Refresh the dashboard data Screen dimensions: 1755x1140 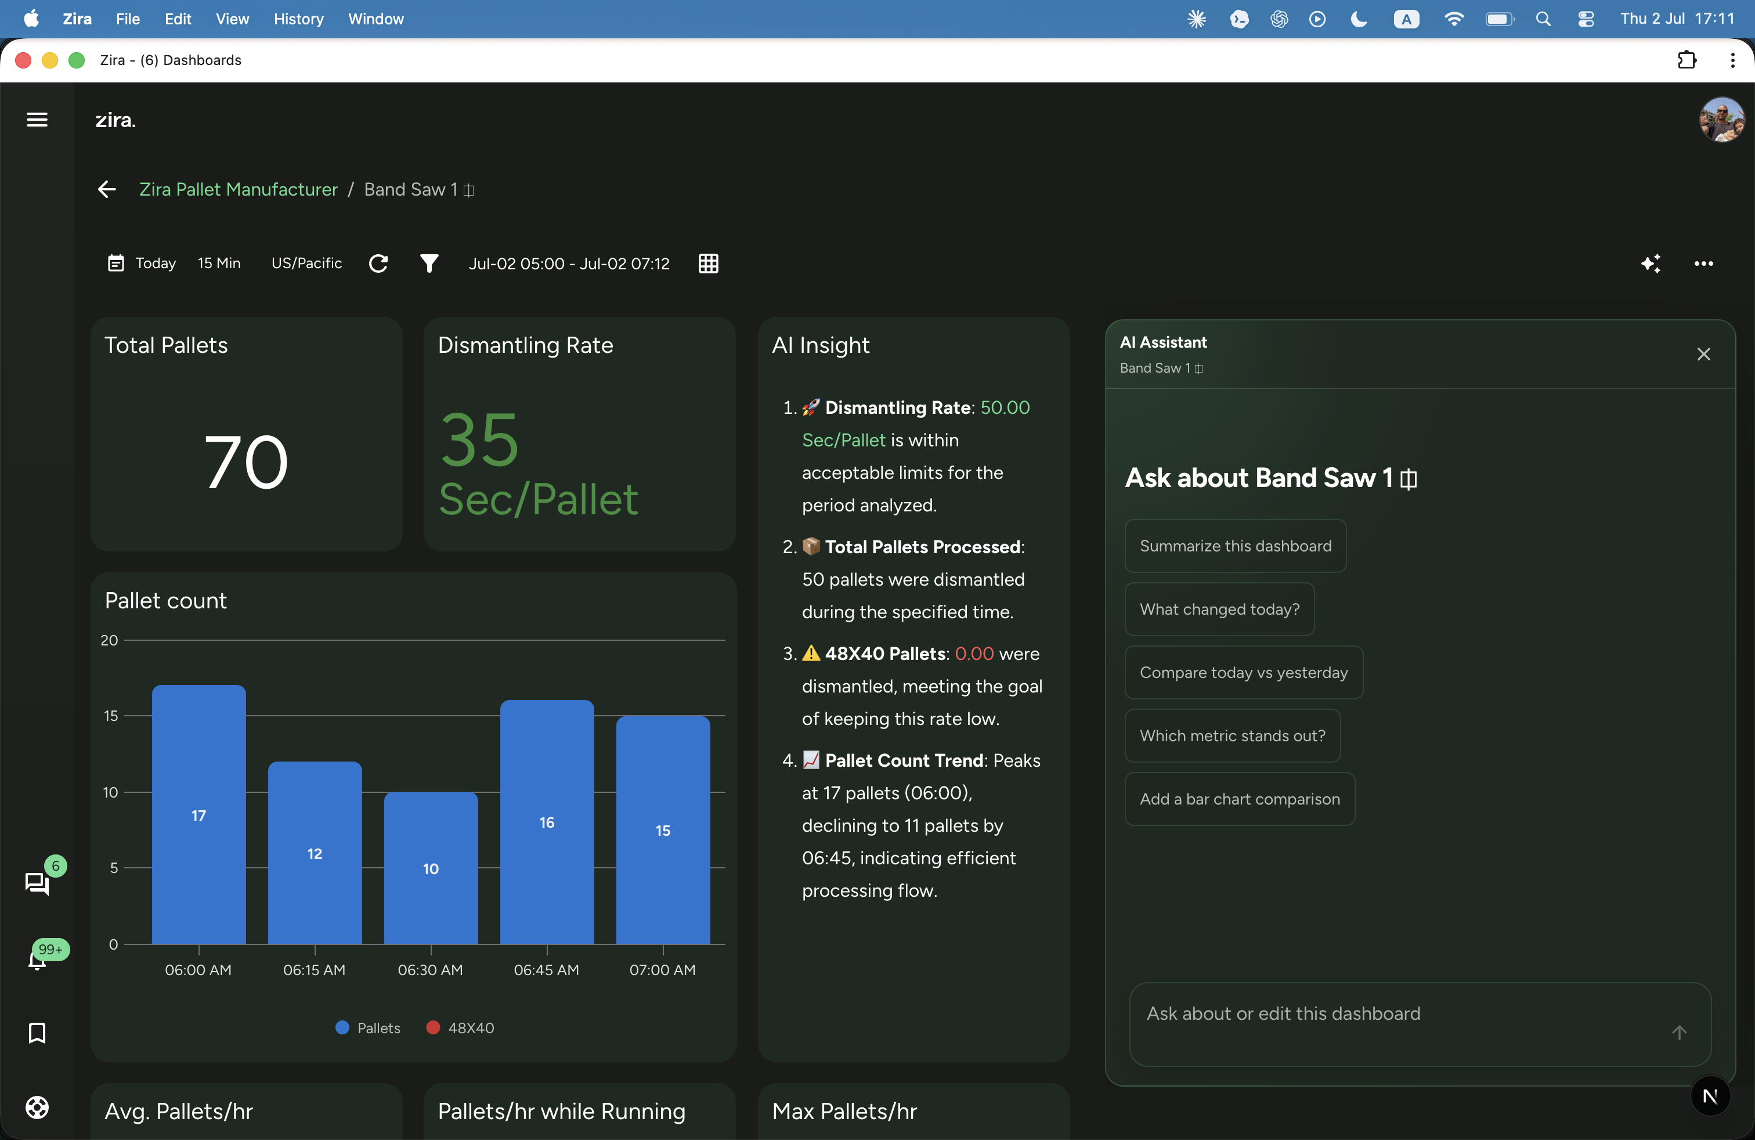(x=378, y=264)
